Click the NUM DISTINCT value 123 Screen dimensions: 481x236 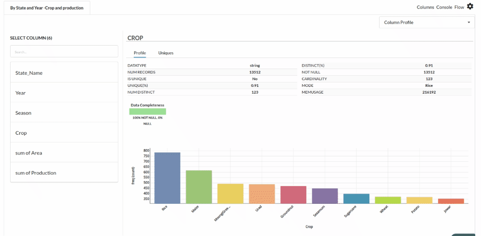tap(255, 92)
